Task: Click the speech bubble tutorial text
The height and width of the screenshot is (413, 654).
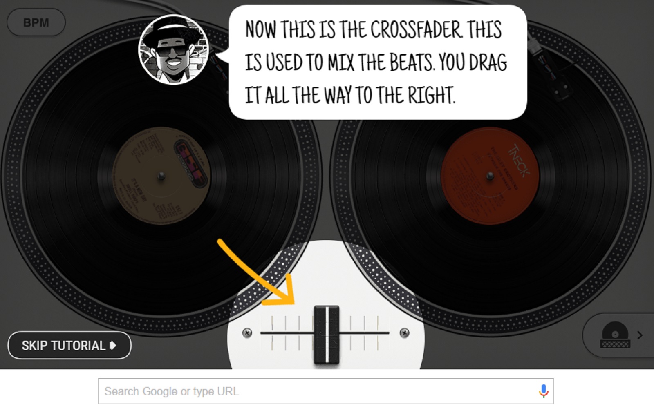Action: [376, 62]
